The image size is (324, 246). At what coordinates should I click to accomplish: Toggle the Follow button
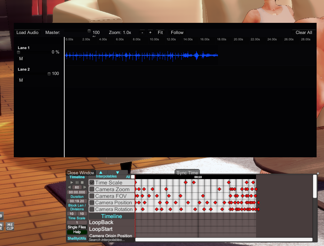click(x=177, y=33)
